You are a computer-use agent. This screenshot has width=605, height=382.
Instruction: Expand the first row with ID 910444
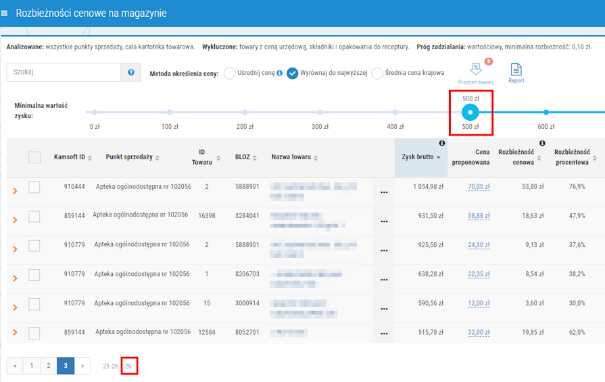(x=15, y=192)
